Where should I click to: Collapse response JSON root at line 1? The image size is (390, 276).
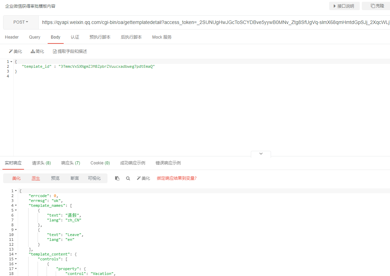tap(16, 191)
